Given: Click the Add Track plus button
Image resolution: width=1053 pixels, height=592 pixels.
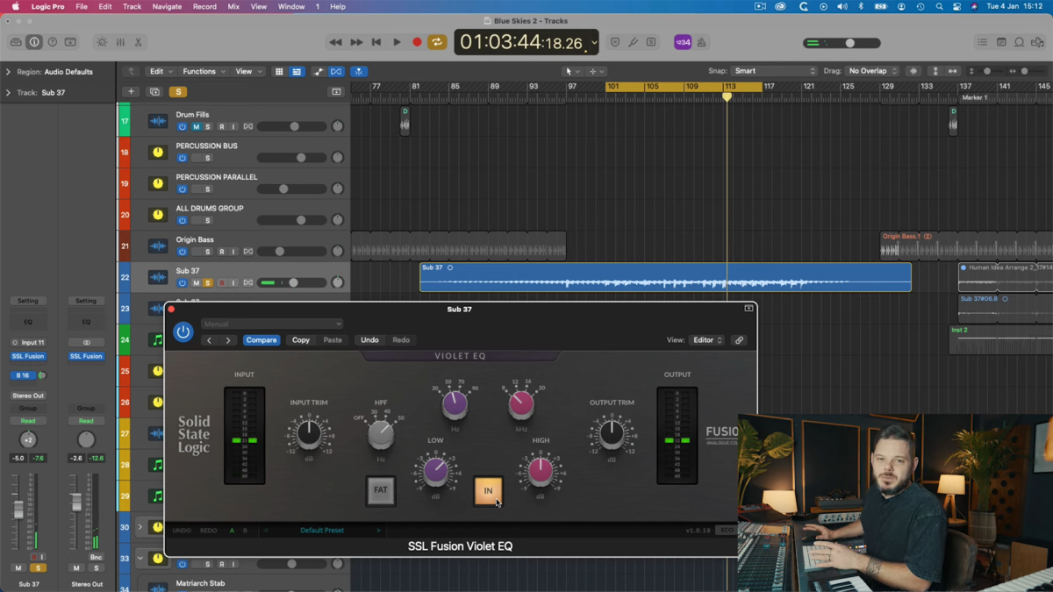Looking at the screenshot, I should [x=131, y=92].
